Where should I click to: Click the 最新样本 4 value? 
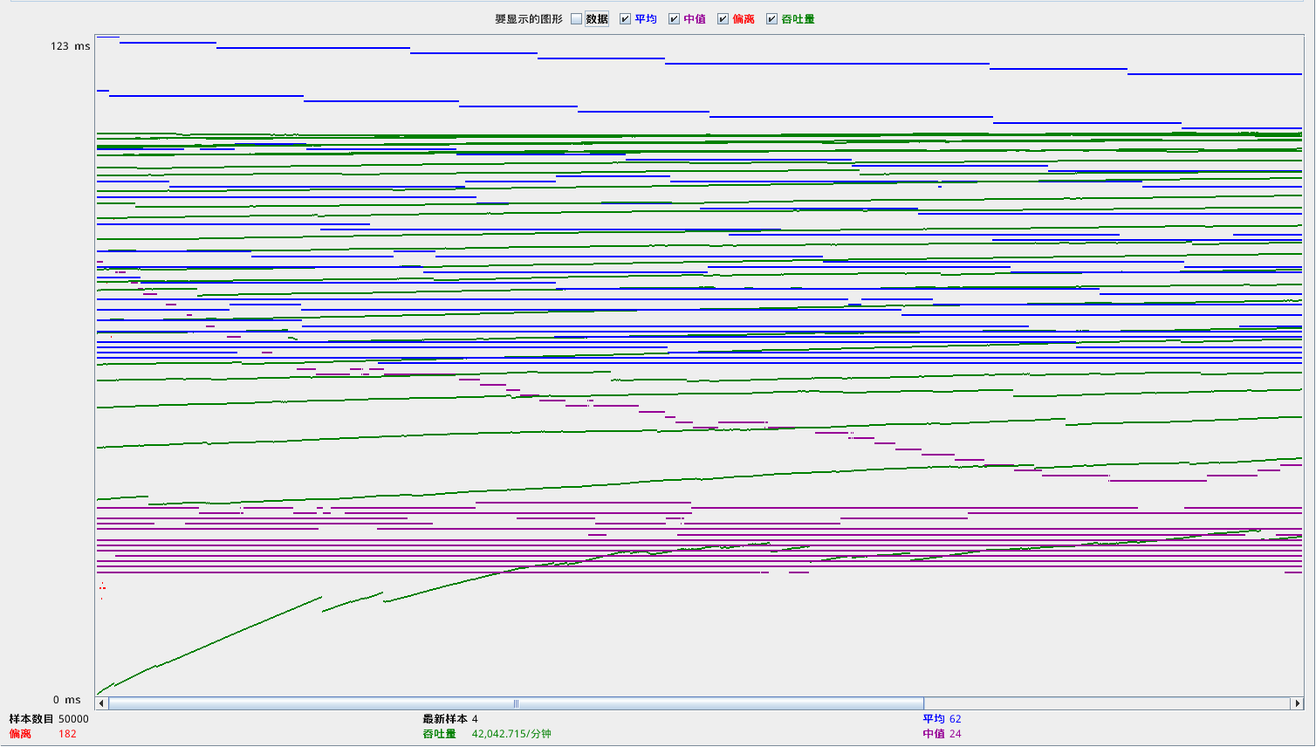[475, 719]
